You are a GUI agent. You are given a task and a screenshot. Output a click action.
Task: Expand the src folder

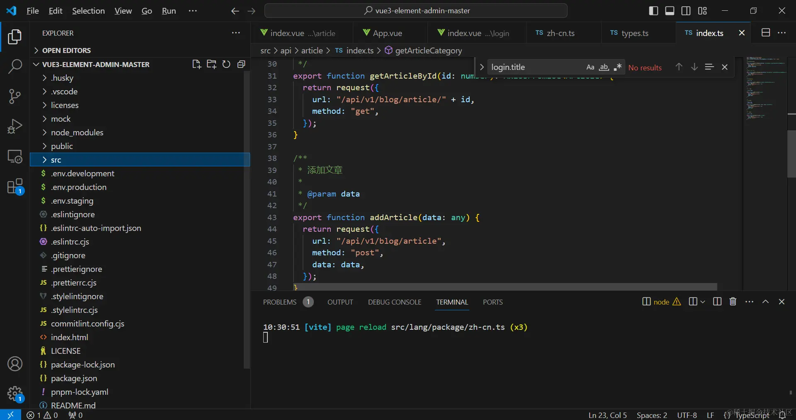(x=140, y=160)
